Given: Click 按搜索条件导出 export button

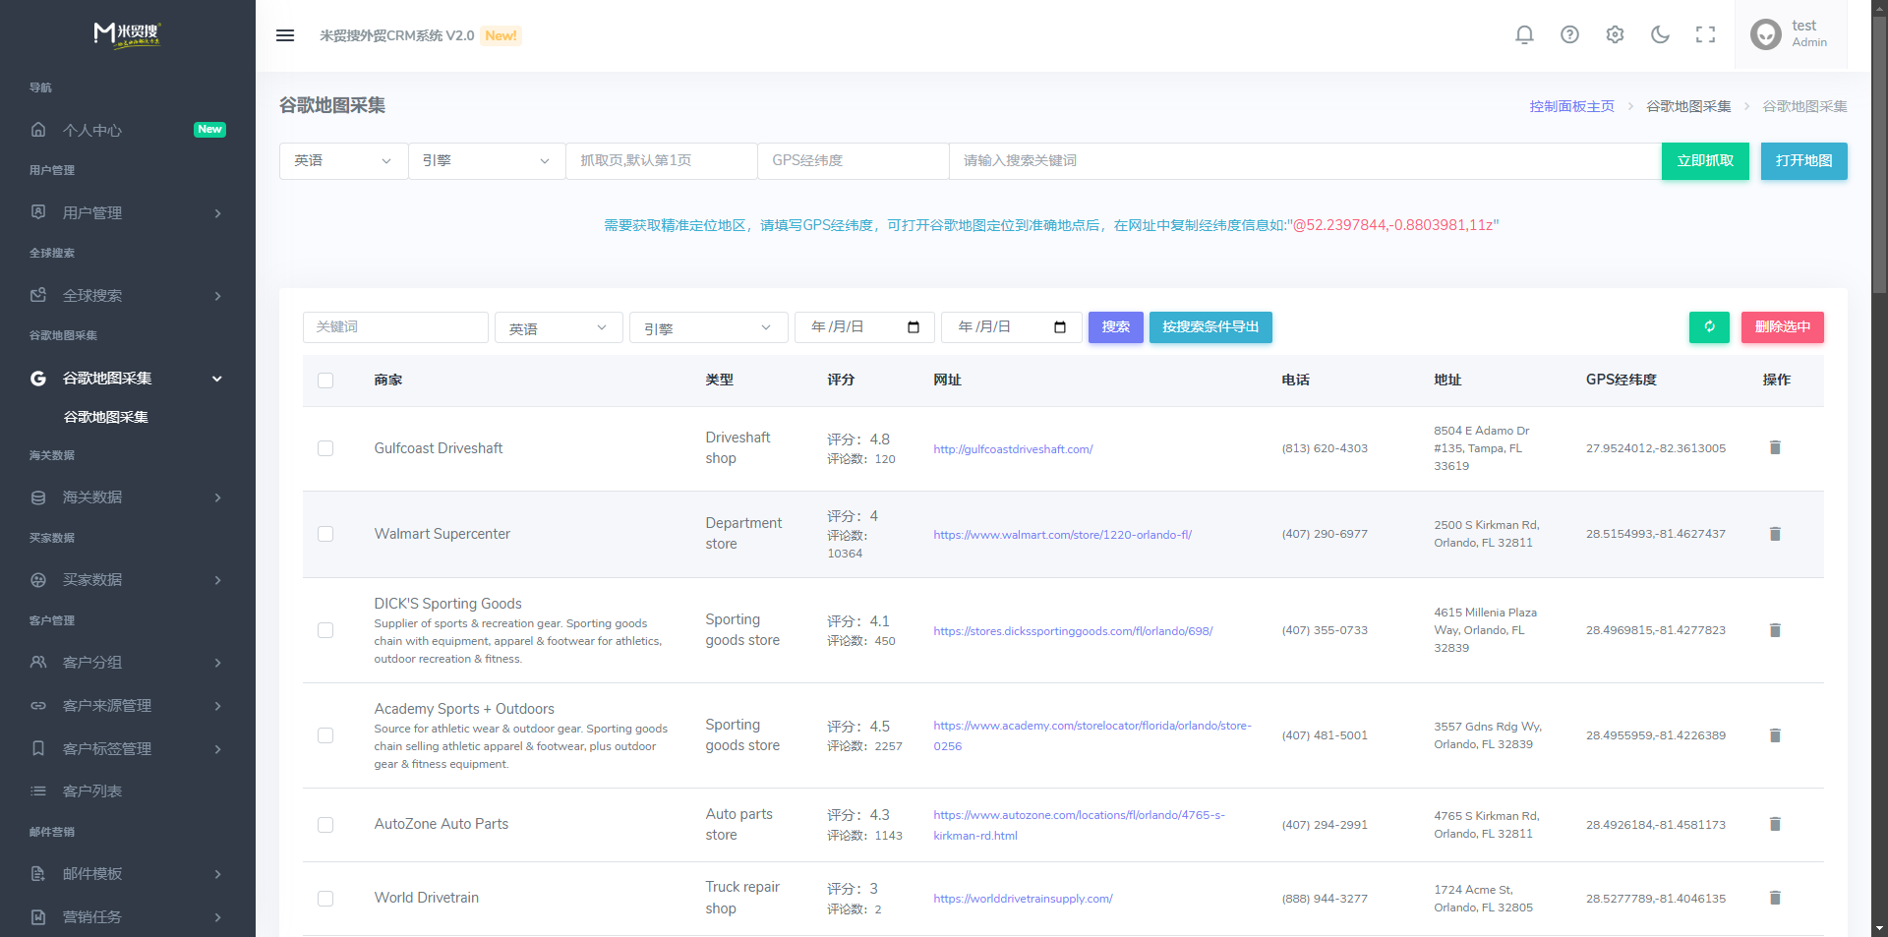Looking at the screenshot, I should [x=1210, y=327].
